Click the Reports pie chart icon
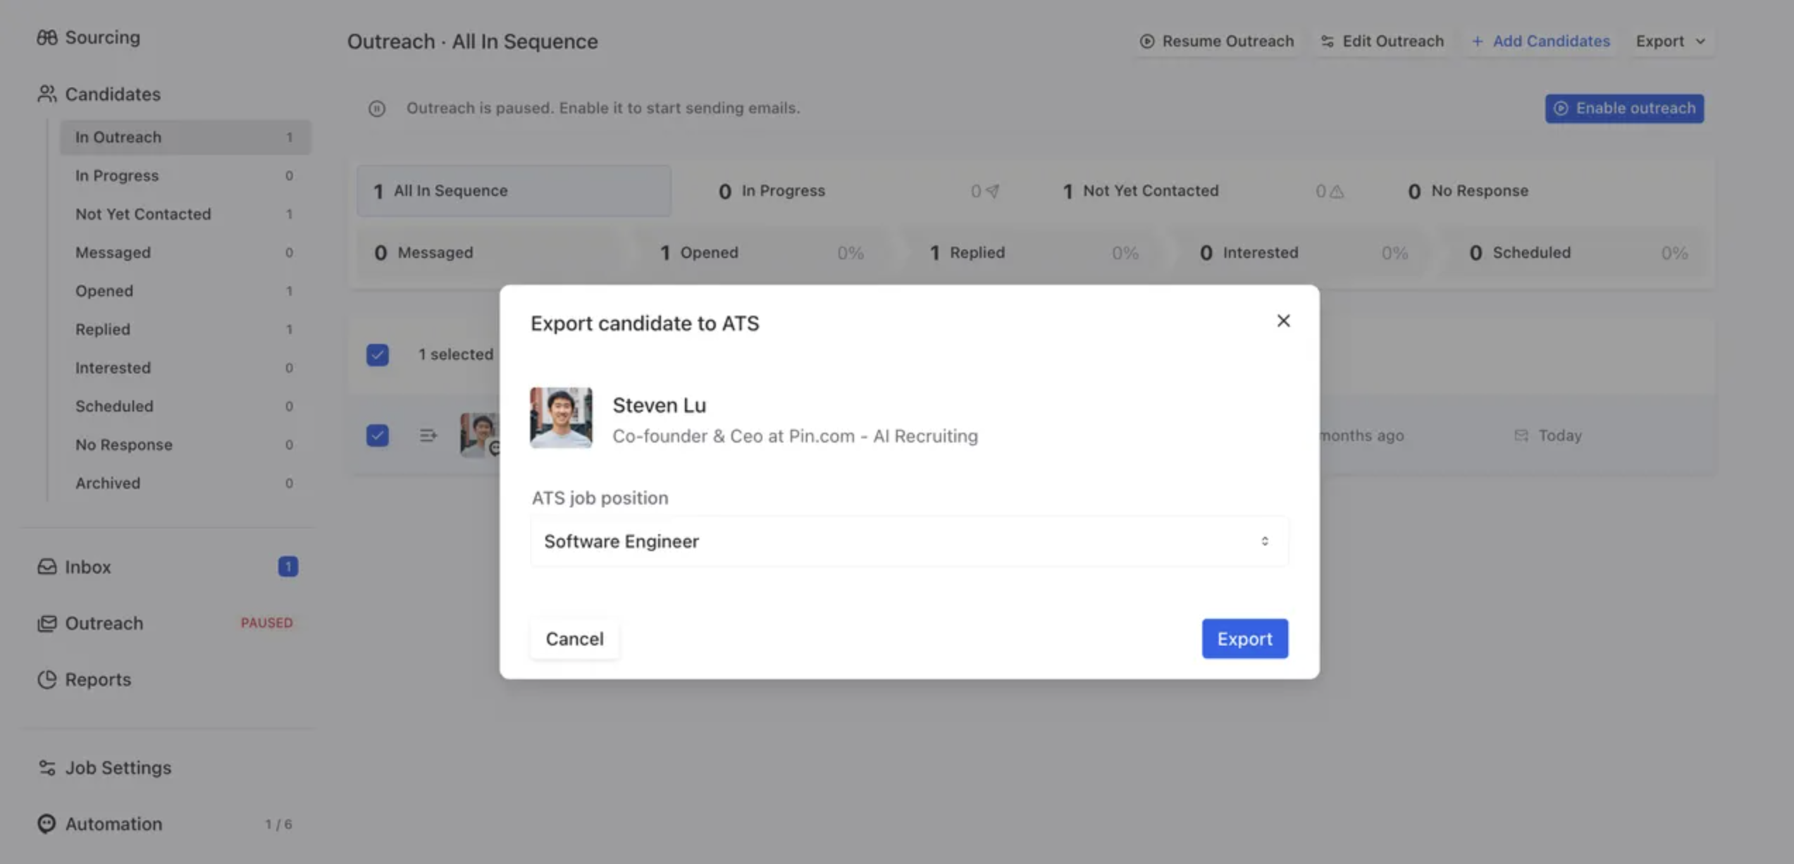1794x864 pixels. click(47, 679)
